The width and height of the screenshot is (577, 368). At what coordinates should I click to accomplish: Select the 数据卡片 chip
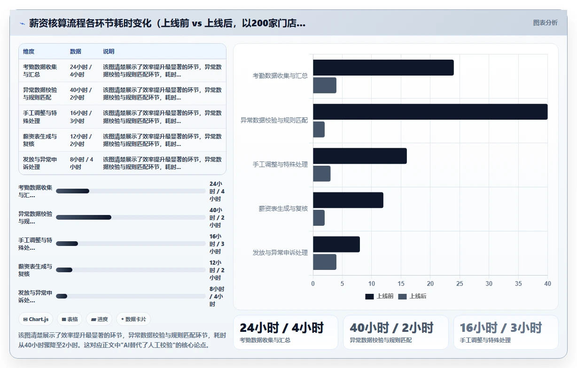point(133,319)
